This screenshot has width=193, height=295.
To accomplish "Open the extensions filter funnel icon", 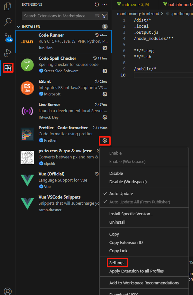I will pos(104,16).
